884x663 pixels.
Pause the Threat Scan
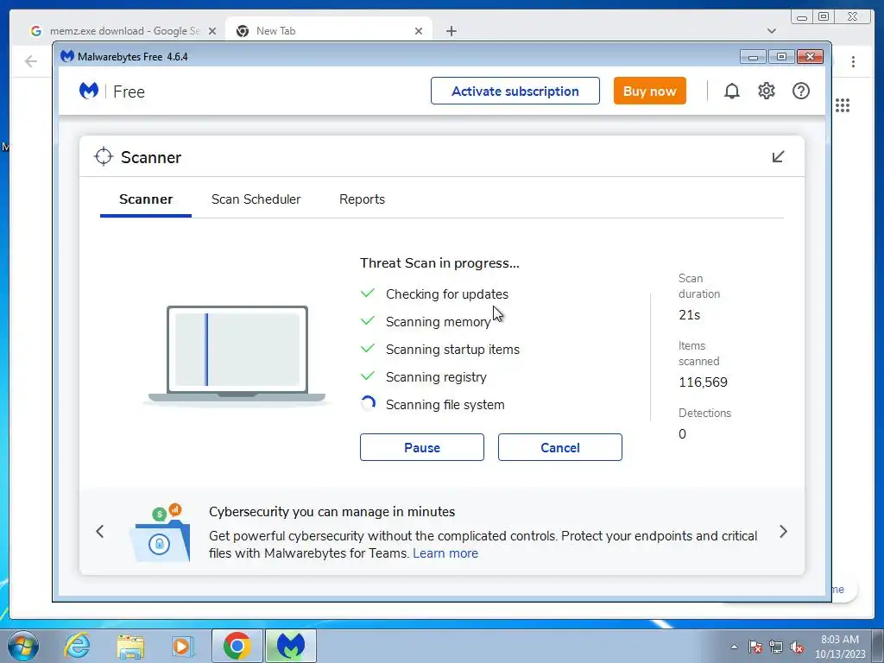[x=421, y=447]
